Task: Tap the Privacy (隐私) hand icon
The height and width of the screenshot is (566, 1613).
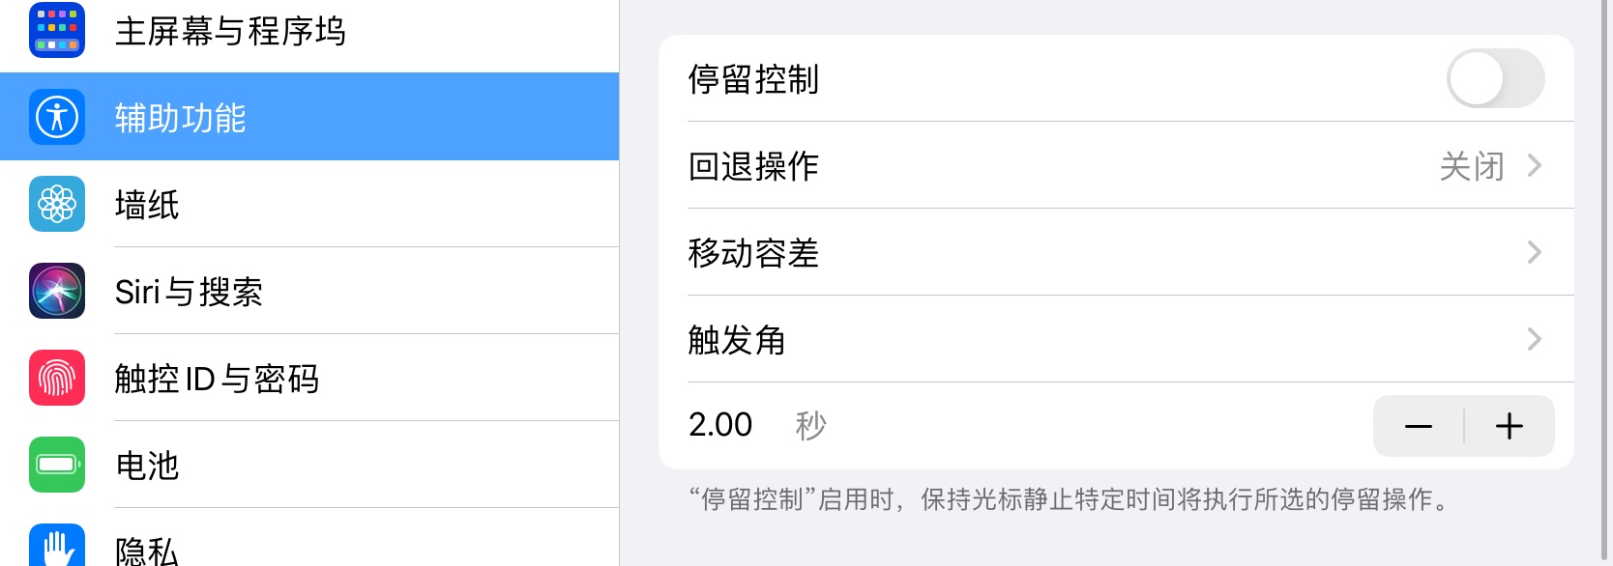Action: point(57,547)
